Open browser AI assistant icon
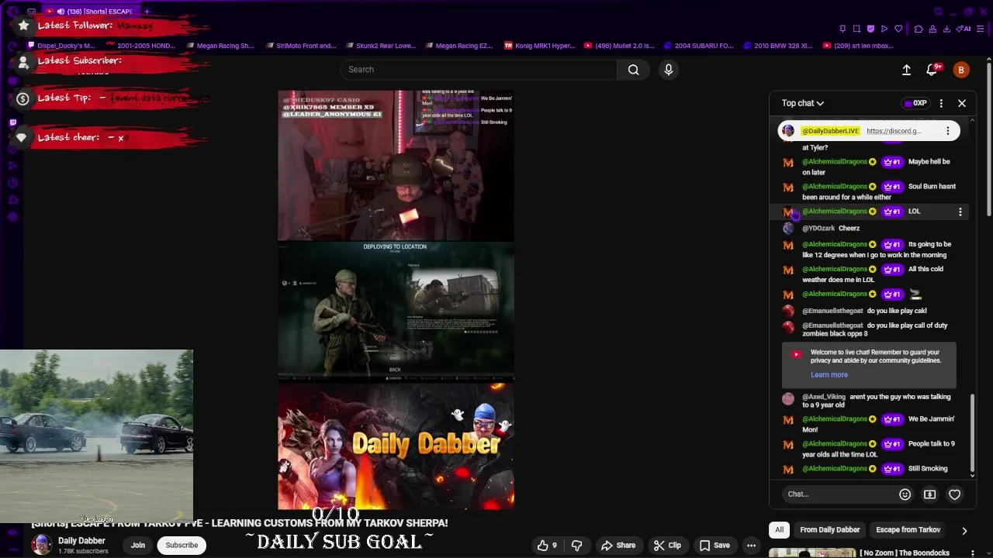The width and height of the screenshot is (993, 558). pos(964,29)
